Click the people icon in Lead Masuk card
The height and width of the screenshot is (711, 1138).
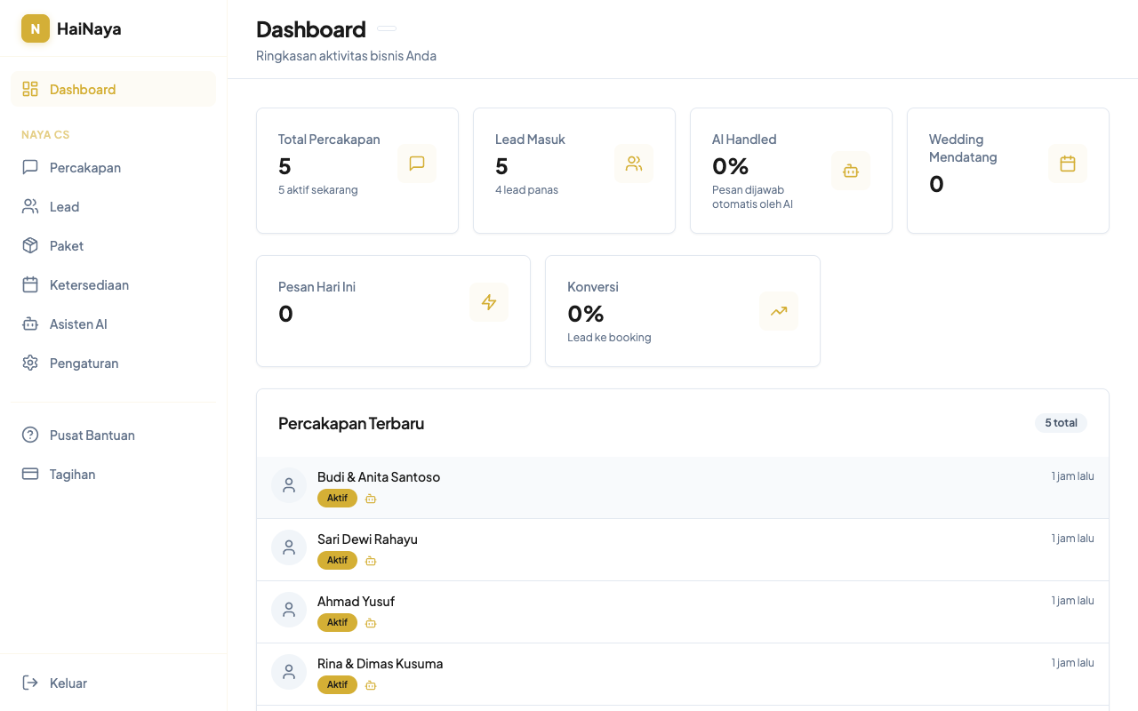[634, 164]
